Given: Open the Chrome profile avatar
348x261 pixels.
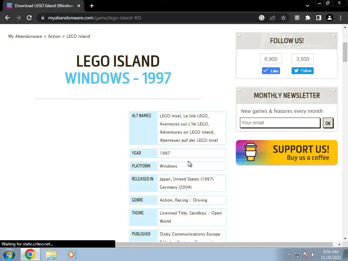Looking at the screenshot, I should click(330, 18).
